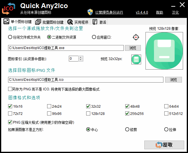Increase icon index with up arrow
The height and width of the screenshot is (153, 188).
pos(81,57)
